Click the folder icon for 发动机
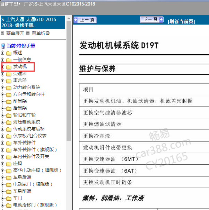Screen dimensions: 209x210 click(x=9, y=67)
